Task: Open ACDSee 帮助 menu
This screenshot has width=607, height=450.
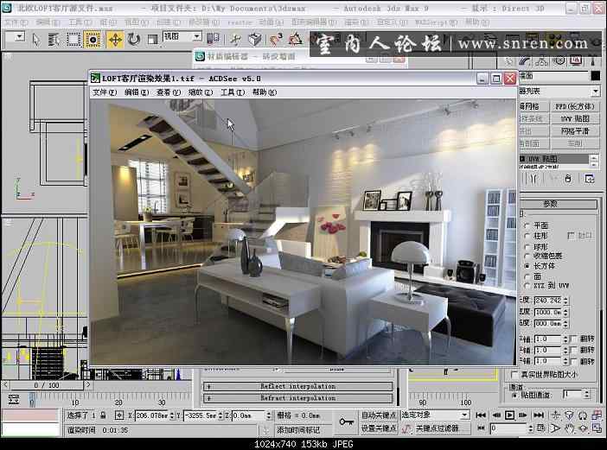Action: pos(265,92)
